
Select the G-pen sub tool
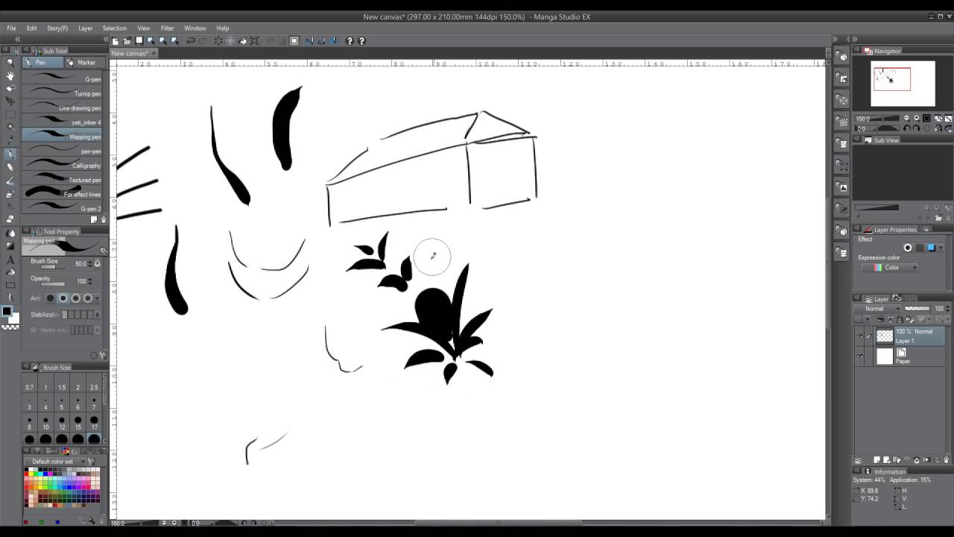click(x=63, y=78)
